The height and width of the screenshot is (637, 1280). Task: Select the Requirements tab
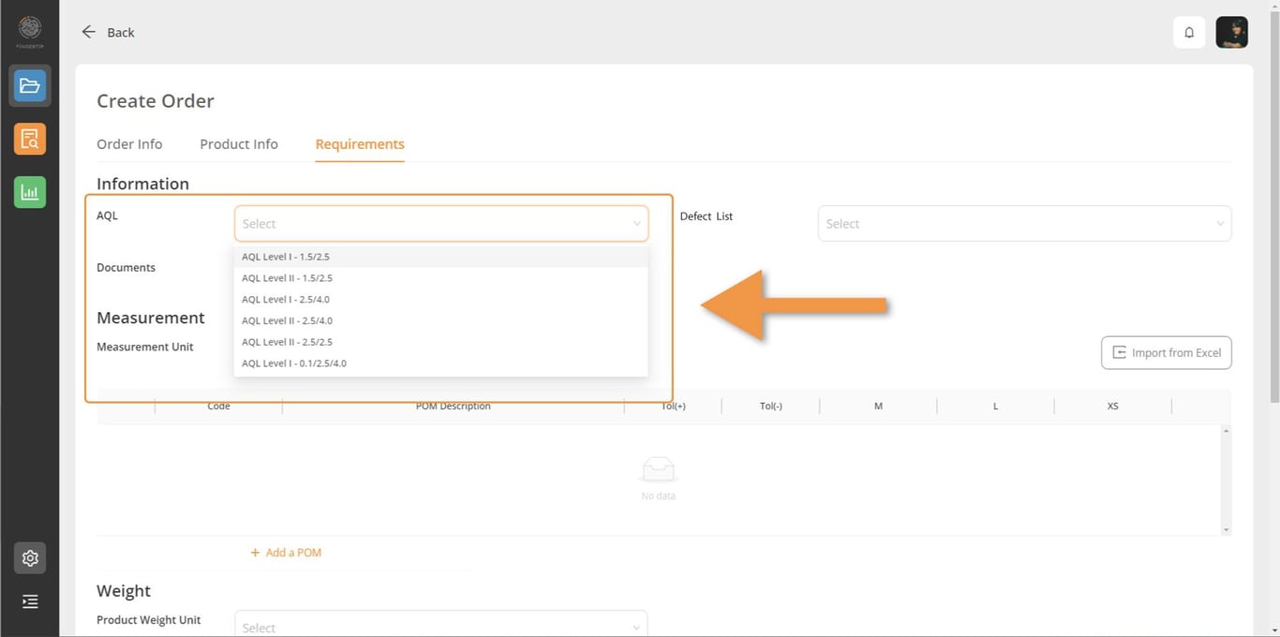360,144
